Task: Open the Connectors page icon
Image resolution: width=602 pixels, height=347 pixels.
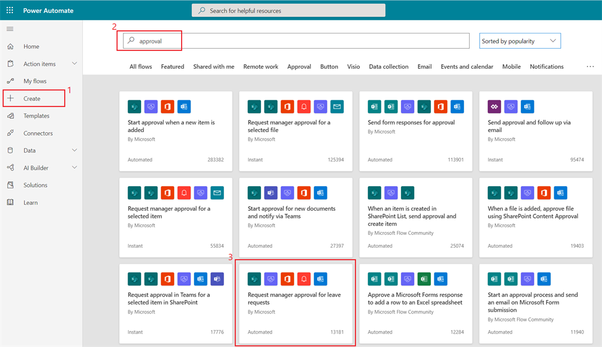Action: [11, 133]
